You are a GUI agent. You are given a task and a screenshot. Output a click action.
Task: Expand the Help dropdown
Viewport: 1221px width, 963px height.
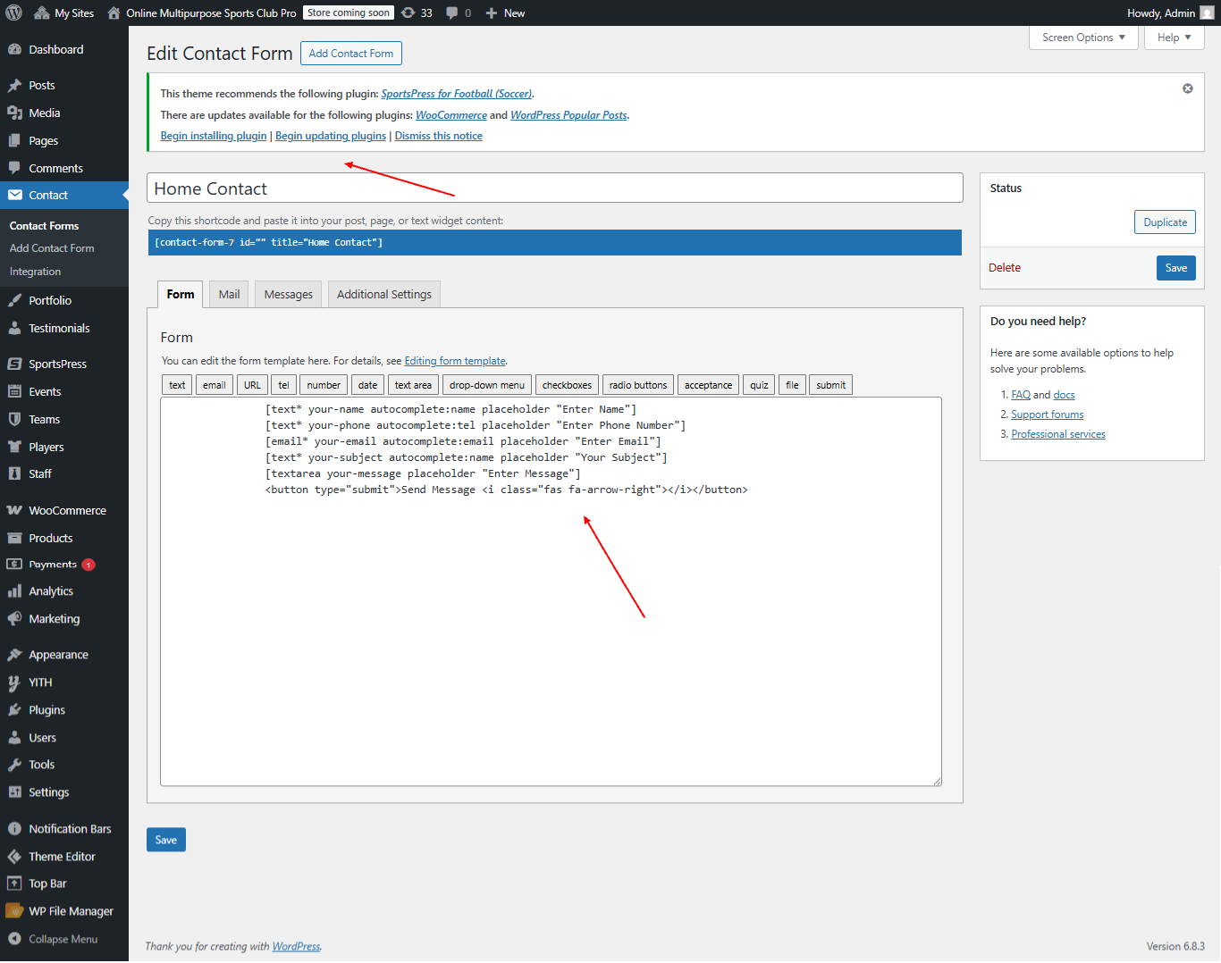click(x=1174, y=38)
